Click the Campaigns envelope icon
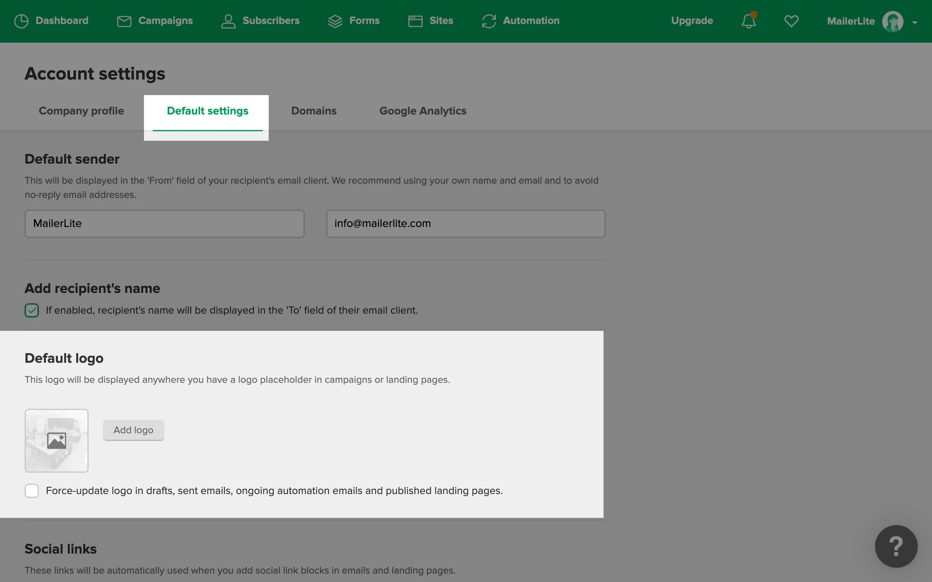The height and width of the screenshot is (582, 932). click(x=124, y=21)
